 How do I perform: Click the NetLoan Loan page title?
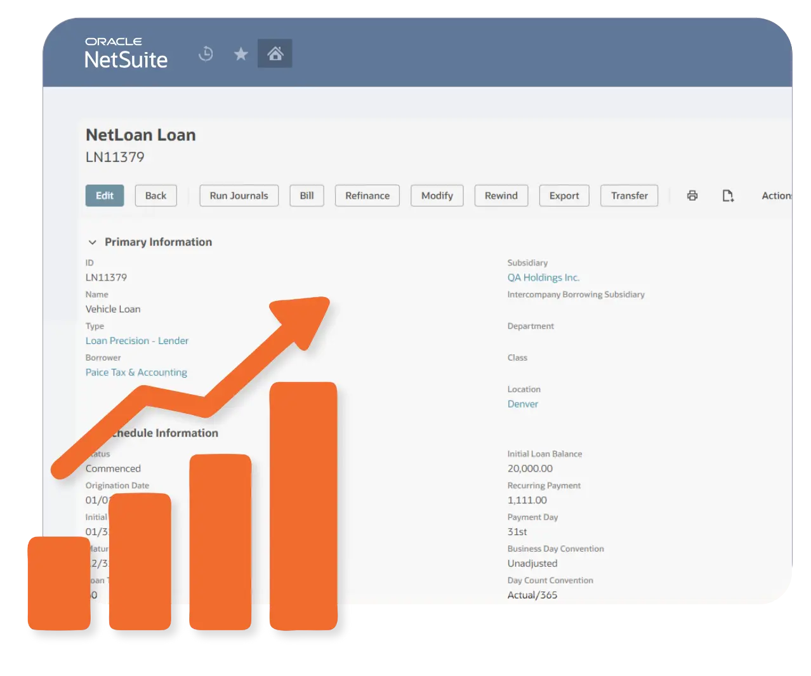[x=141, y=135]
